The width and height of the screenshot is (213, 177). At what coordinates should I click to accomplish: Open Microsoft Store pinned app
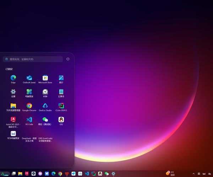[x=45, y=79]
